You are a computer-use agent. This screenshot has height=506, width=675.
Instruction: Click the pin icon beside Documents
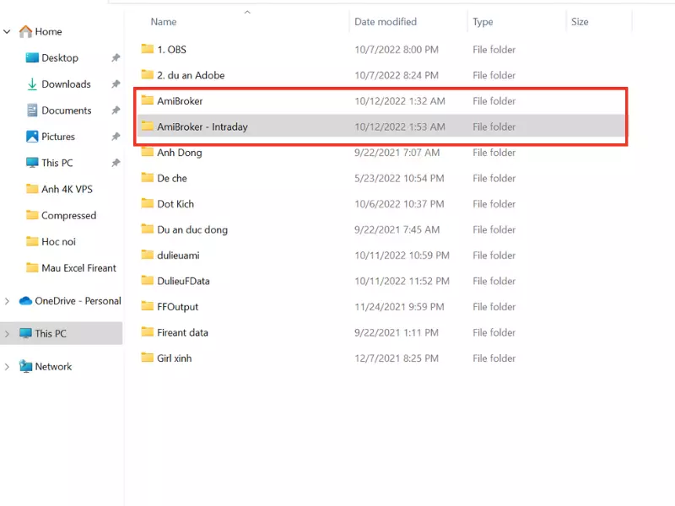coord(116,110)
